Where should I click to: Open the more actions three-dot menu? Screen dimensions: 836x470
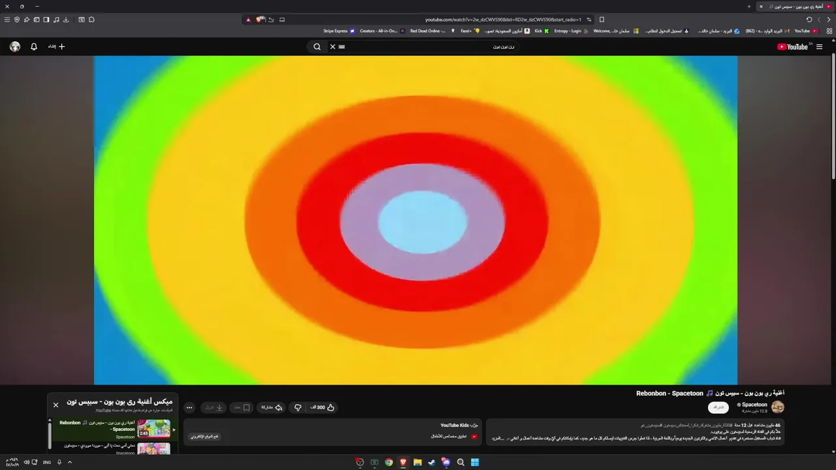click(189, 407)
